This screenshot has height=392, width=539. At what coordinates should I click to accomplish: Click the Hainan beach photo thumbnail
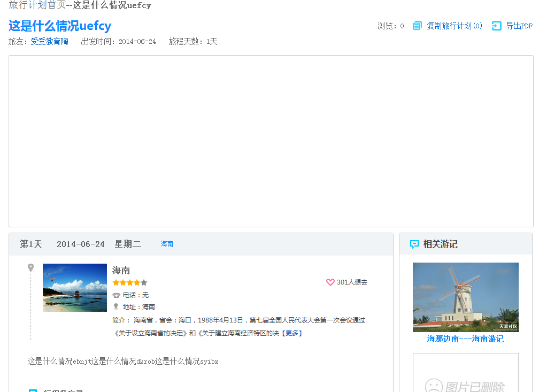(x=74, y=288)
